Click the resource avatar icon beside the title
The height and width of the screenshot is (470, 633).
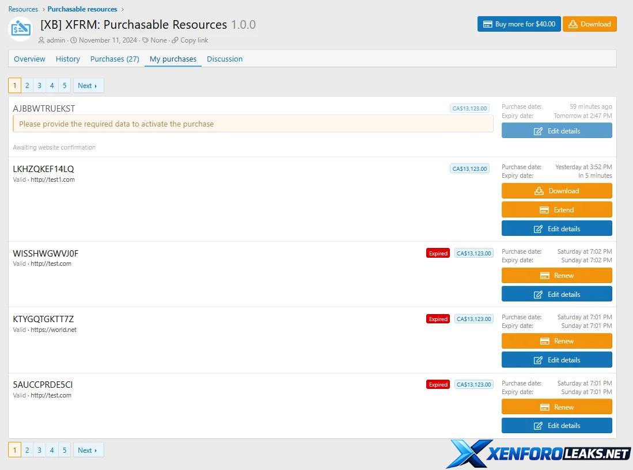[21, 29]
